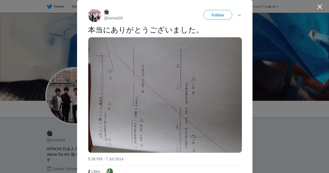
Task: Open the worksheet photo in the tweet
Action: point(165,95)
